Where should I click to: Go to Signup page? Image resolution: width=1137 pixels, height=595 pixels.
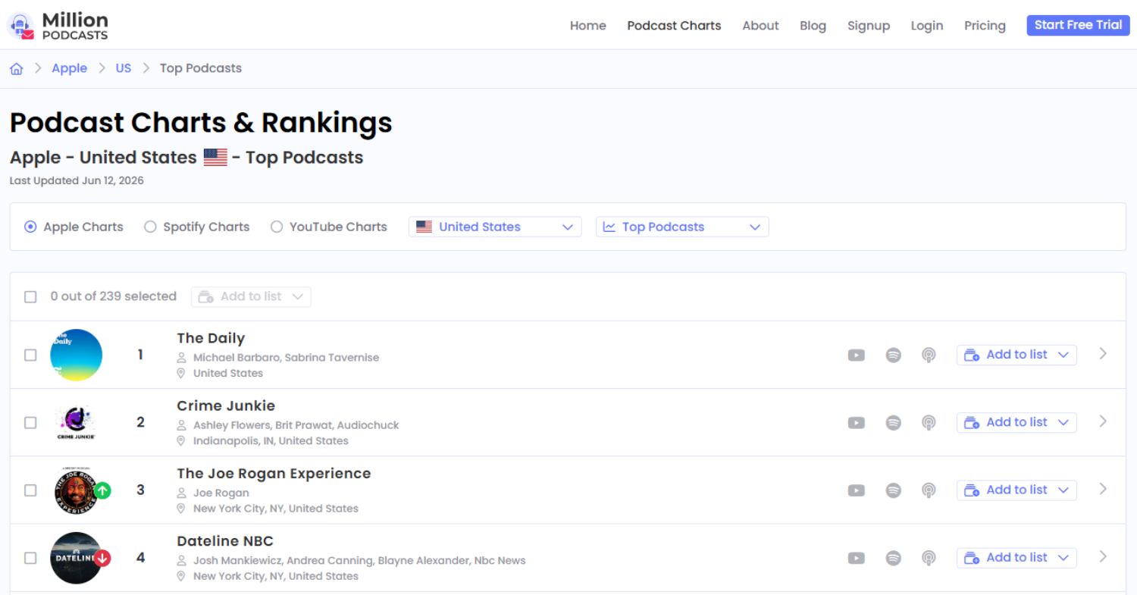[x=869, y=26]
